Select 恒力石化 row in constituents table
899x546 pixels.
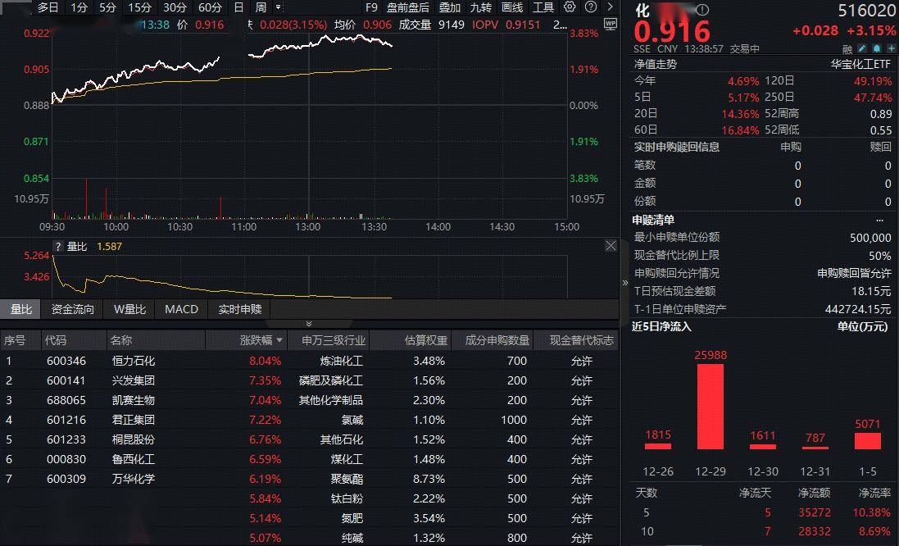(309, 361)
